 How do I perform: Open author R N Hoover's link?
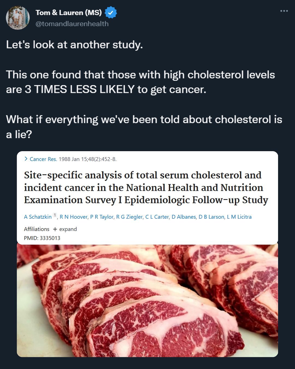(73, 217)
